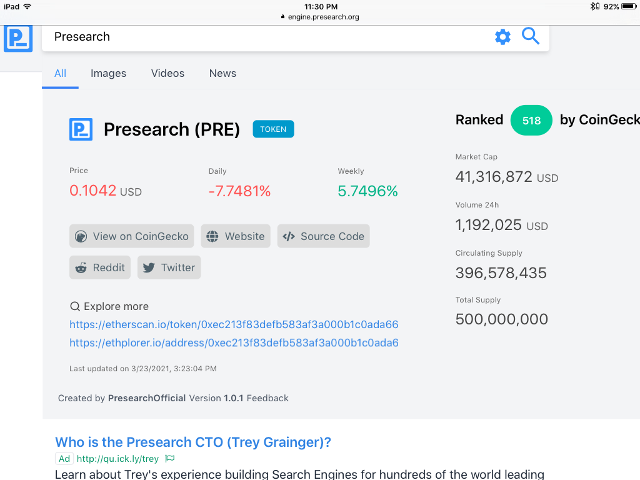Viewport: 640px width, 480px height.
Task: Click the weekly change 5.7496%
Action: tap(367, 191)
